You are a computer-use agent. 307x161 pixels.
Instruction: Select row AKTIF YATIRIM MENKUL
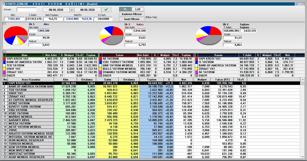click(151, 127)
